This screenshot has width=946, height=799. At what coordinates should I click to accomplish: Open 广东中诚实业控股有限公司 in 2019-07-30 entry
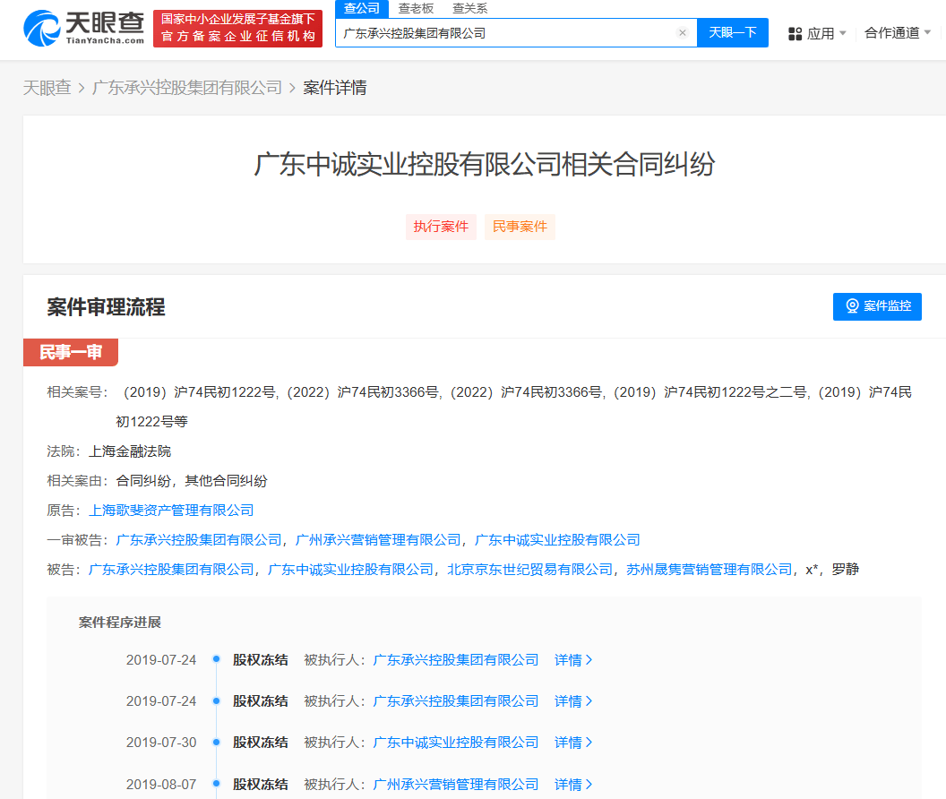click(456, 743)
